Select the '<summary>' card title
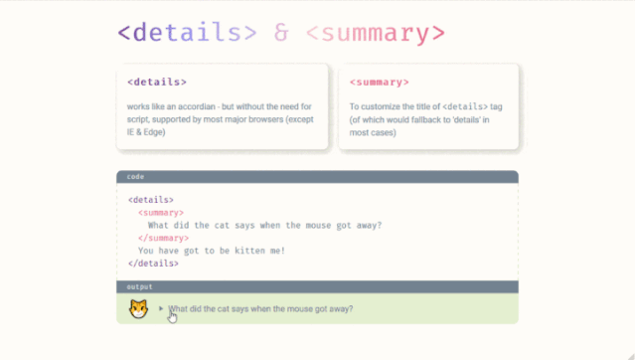635x360 pixels. pos(379,83)
